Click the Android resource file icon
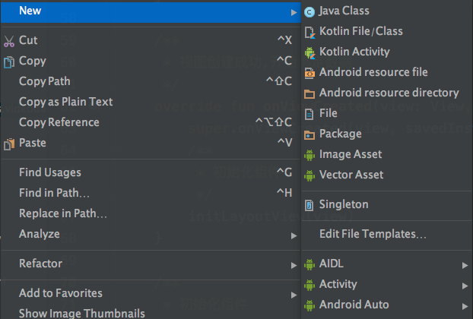This screenshot has width=473, height=319. [x=310, y=73]
